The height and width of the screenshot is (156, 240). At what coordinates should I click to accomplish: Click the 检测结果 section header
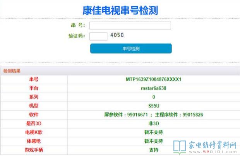pos(12,71)
